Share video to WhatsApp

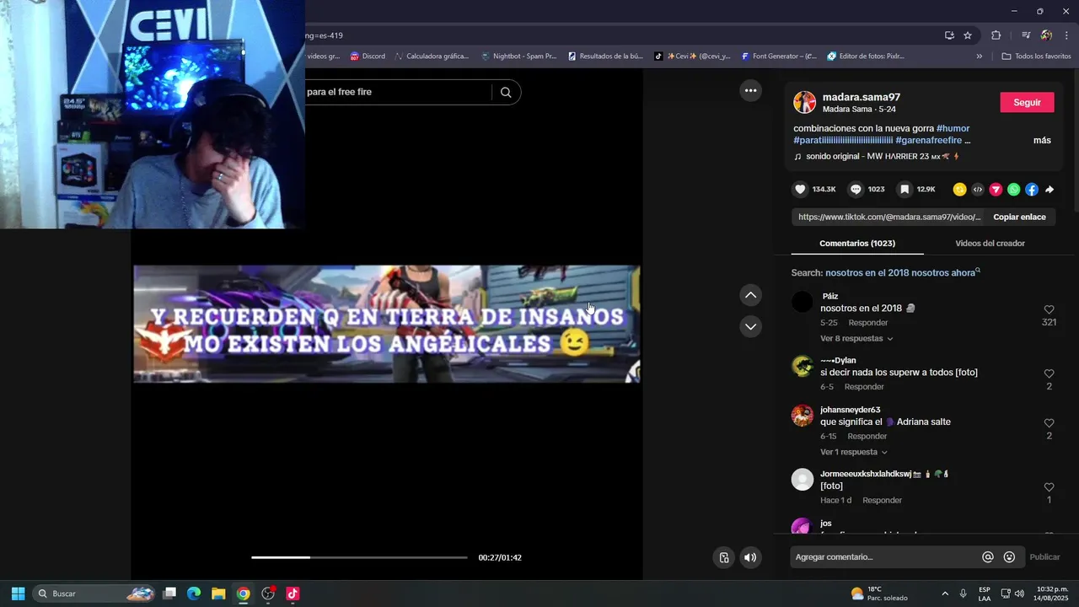[x=1013, y=190]
